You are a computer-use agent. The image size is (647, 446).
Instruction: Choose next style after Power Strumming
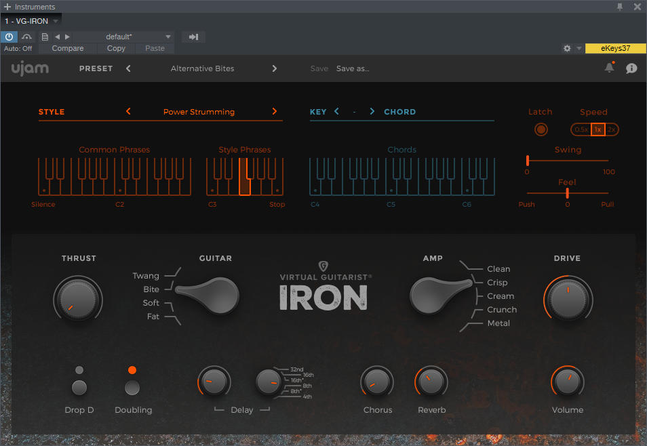coord(275,111)
